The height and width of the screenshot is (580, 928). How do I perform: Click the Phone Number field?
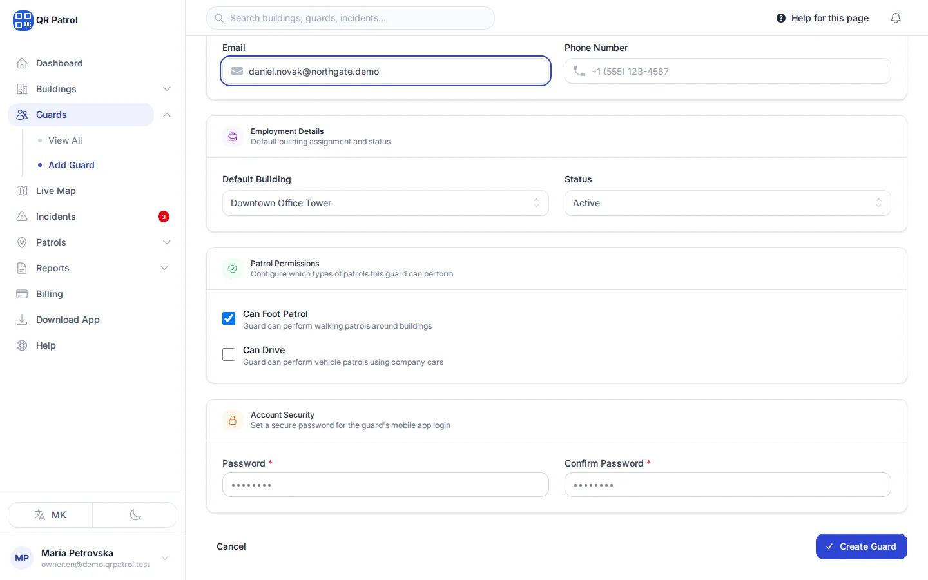coord(728,71)
